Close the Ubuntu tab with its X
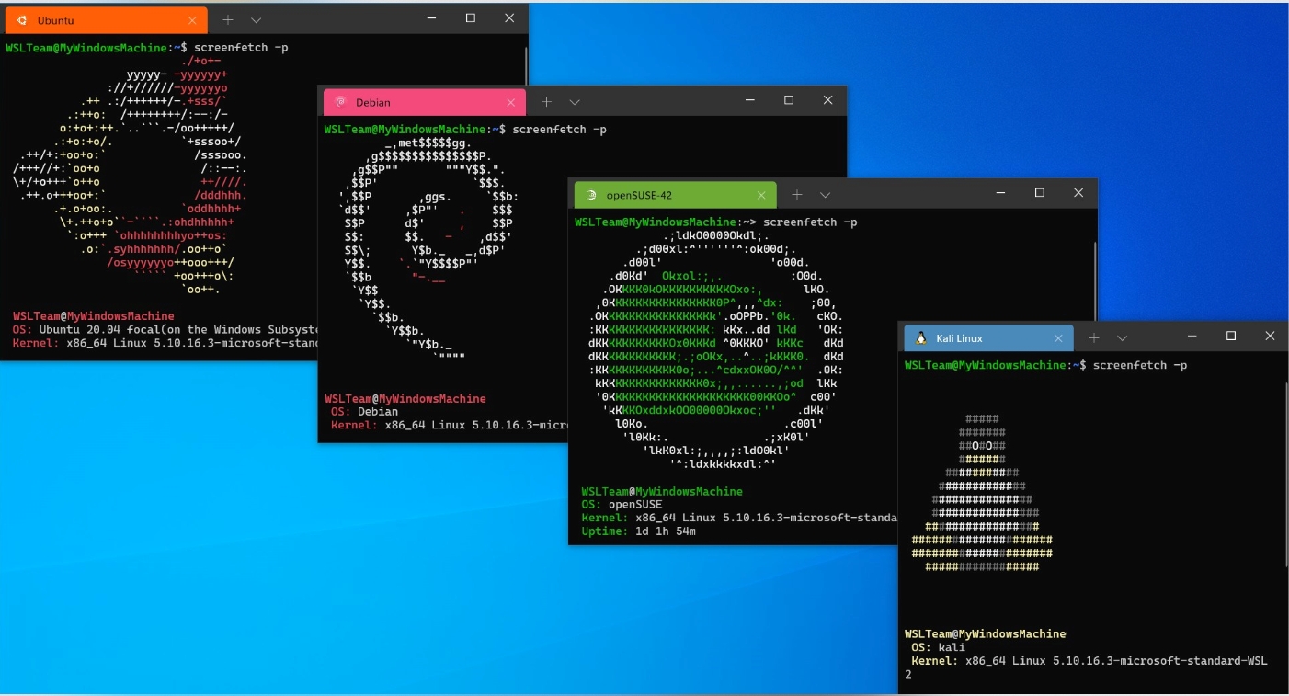Image resolution: width=1289 pixels, height=696 pixels. tap(192, 20)
